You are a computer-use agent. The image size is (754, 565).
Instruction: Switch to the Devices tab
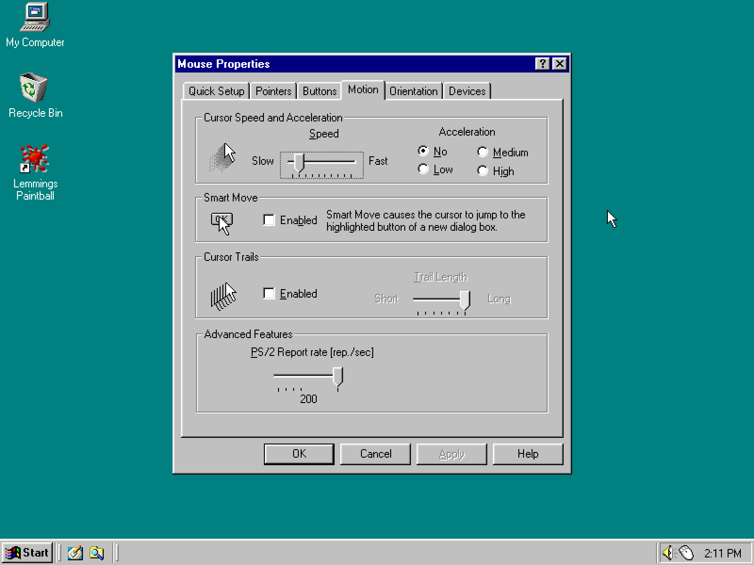pos(467,91)
